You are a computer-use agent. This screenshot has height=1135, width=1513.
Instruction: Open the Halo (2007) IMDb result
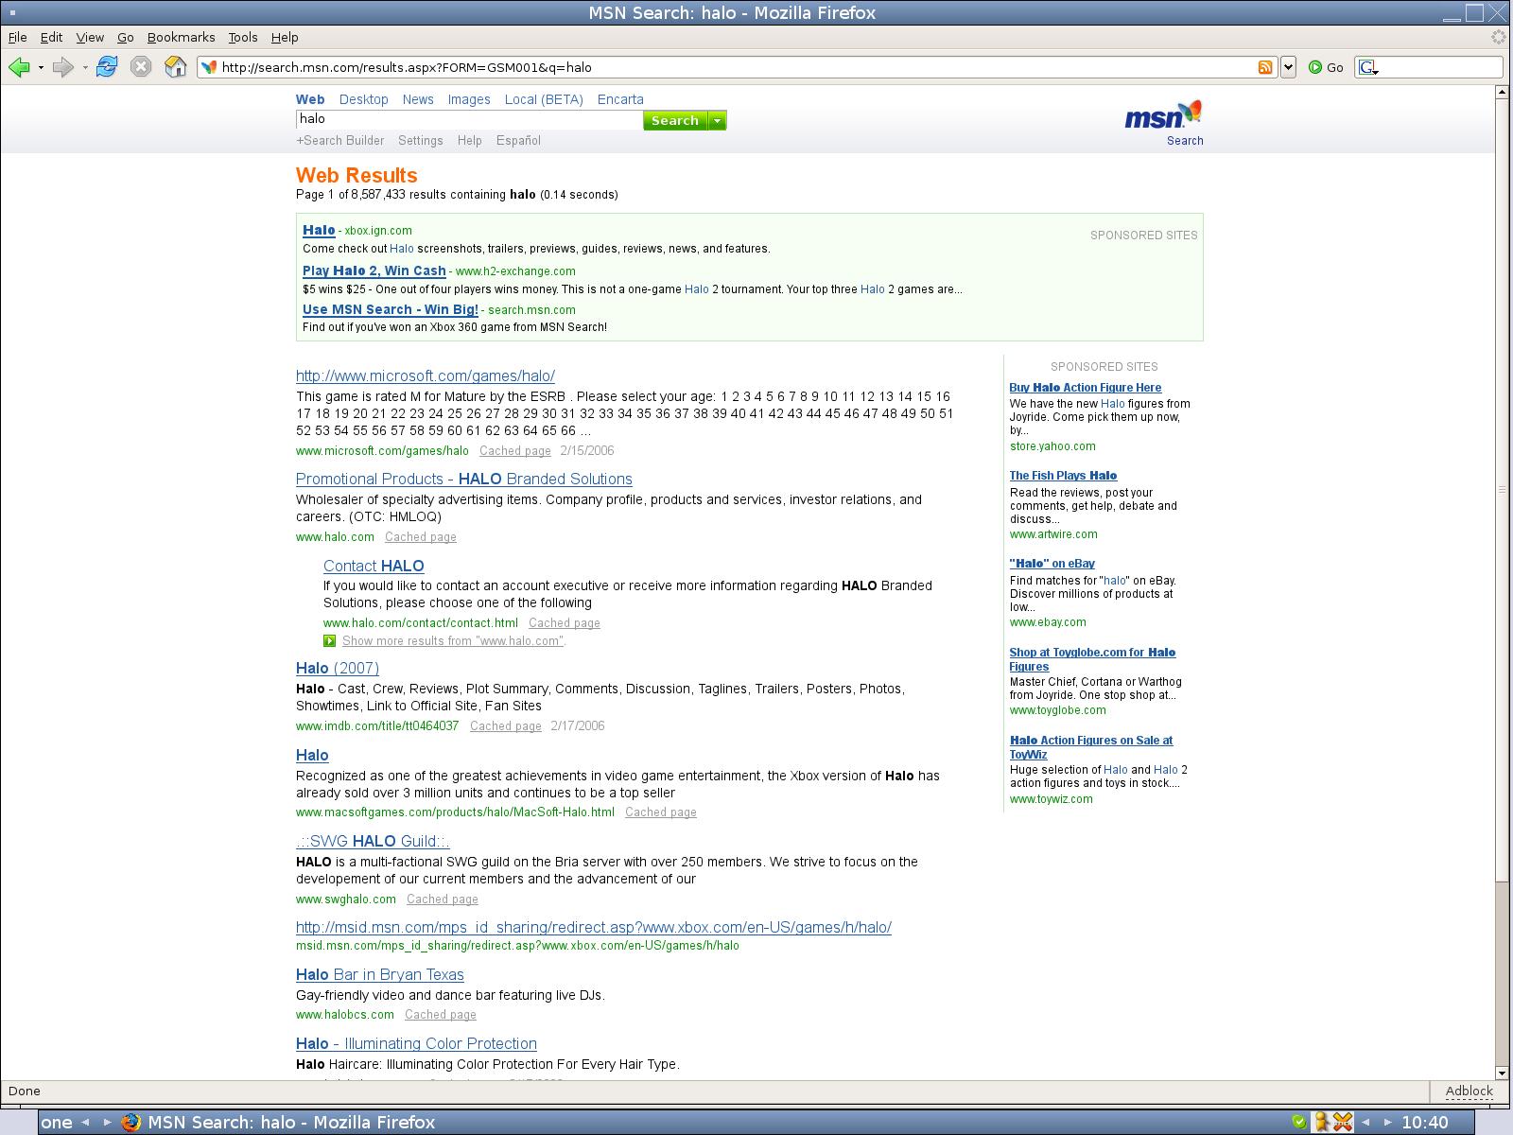(338, 668)
